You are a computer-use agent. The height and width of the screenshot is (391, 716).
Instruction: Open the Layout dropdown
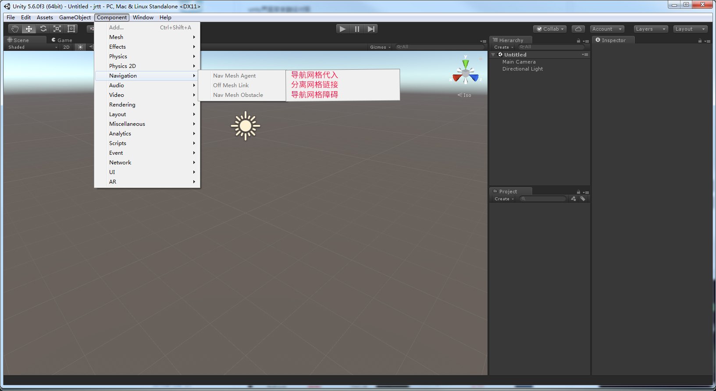tap(690, 29)
